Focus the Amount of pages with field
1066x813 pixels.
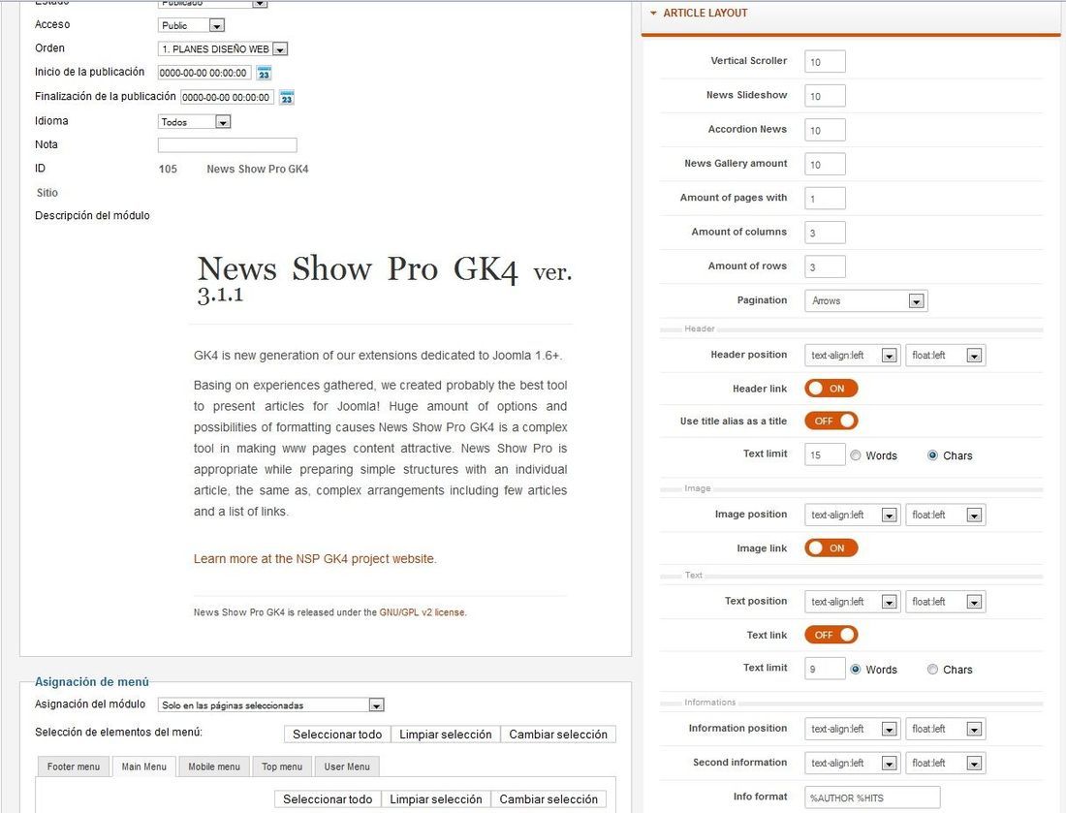click(825, 199)
